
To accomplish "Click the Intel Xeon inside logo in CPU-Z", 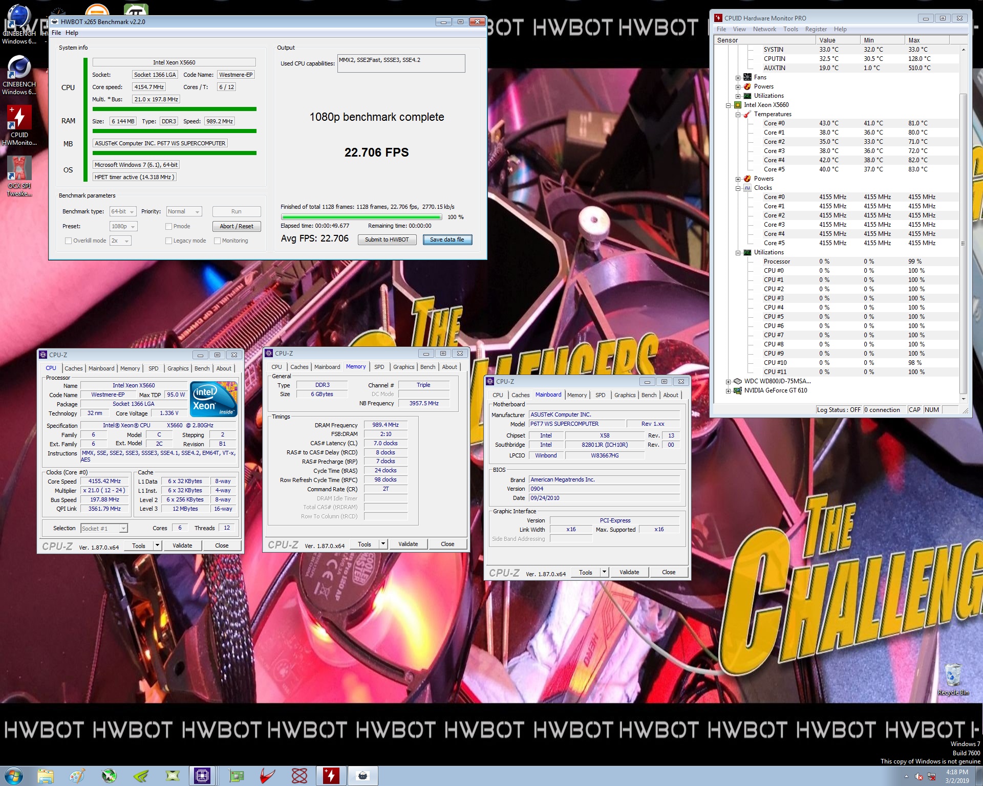I will tap(213, 399).
